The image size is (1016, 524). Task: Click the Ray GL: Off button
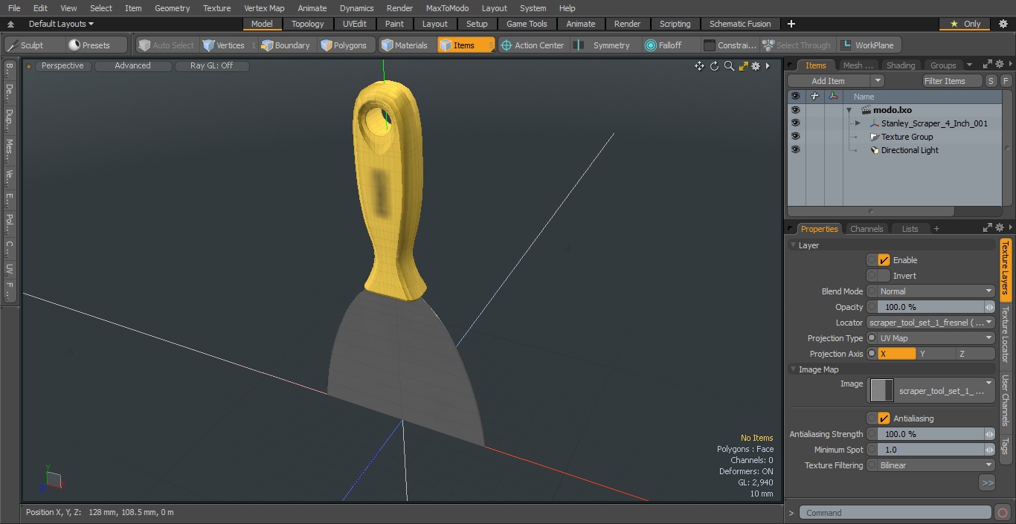211,65
